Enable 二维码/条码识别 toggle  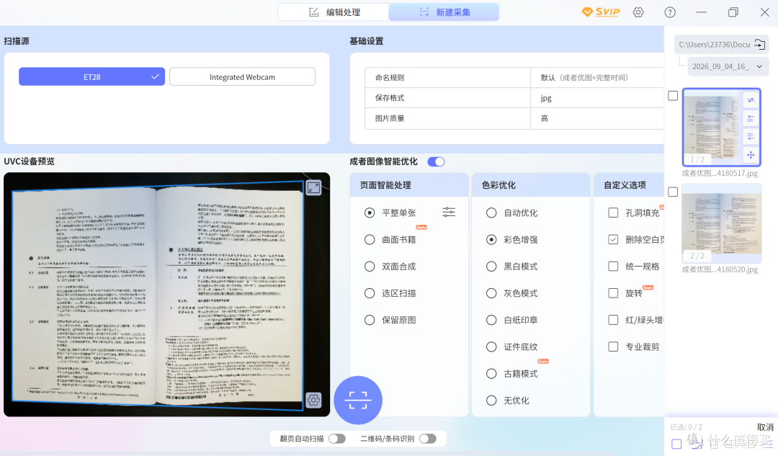tap(428, 439)
